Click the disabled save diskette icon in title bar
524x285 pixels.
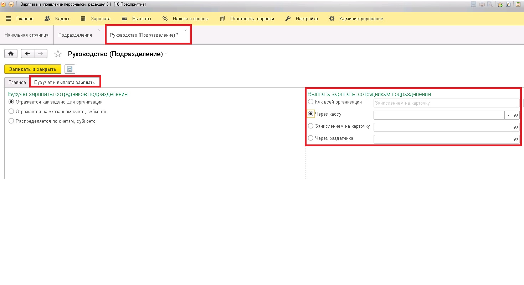click(x=473, y=4)
